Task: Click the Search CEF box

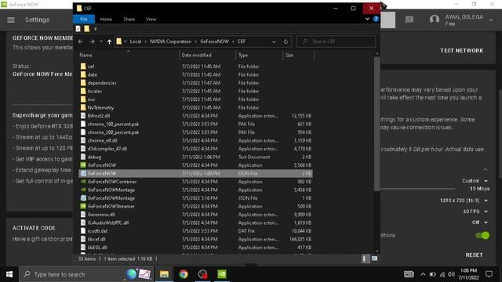Action: (336, 42)
